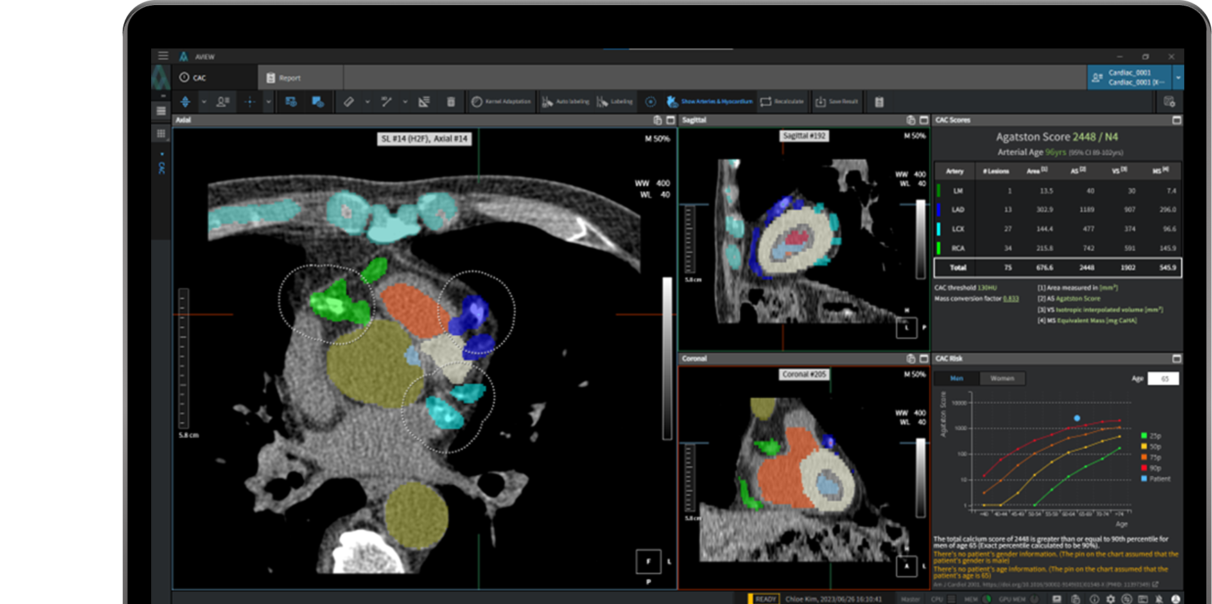Click the Sagittal orientation cube
The image size is (1212, 604).
coord(906,328)
